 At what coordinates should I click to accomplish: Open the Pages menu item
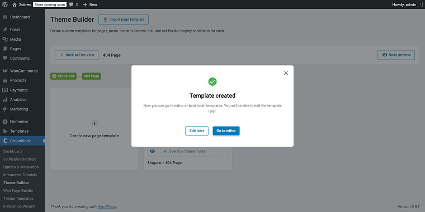[x=22, y=49]
